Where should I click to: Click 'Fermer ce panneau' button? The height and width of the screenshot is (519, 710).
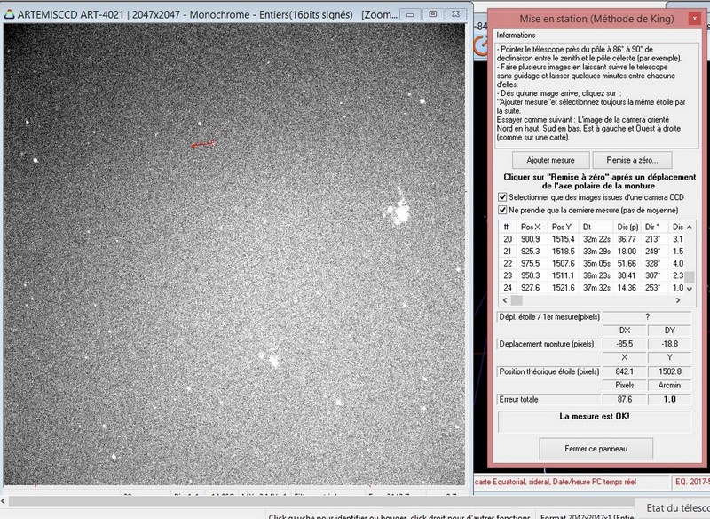tap(596, 448)
